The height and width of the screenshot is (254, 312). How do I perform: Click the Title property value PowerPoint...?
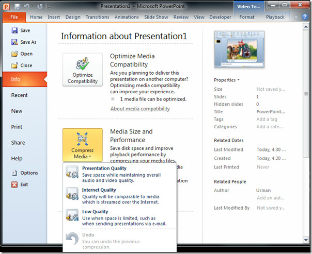click(271, 112)
